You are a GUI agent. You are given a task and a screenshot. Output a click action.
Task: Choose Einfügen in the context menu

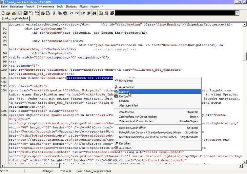pos(158,96)
